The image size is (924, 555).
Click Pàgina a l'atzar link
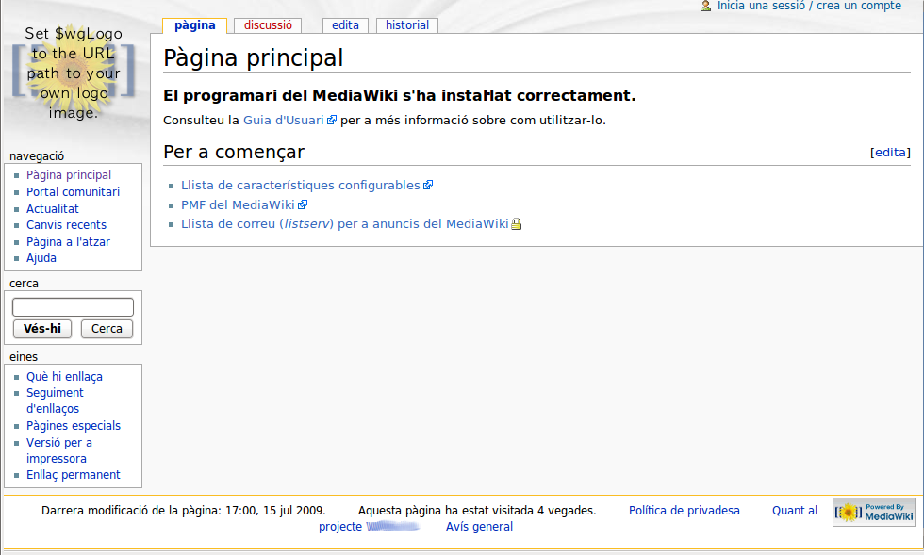point(68,242)
